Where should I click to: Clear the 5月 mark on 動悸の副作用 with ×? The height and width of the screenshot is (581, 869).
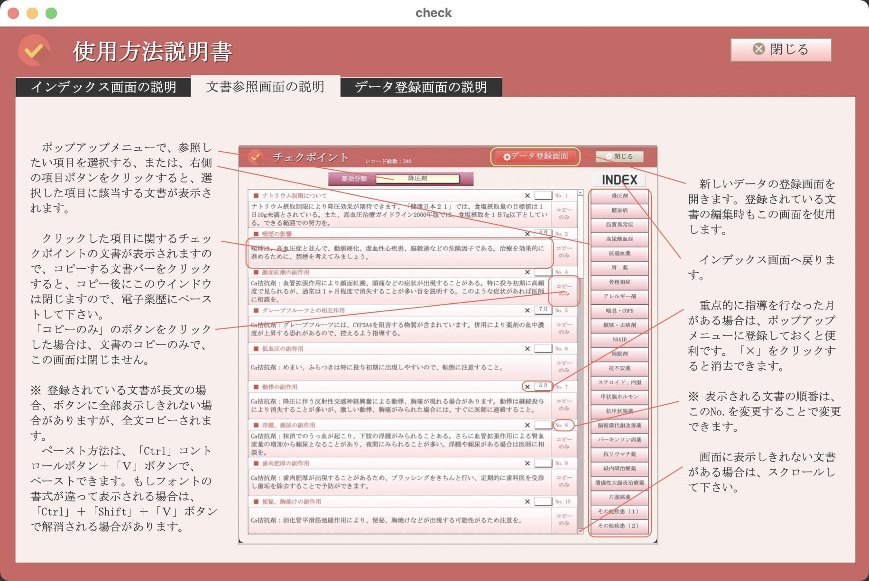pos(527,387)
